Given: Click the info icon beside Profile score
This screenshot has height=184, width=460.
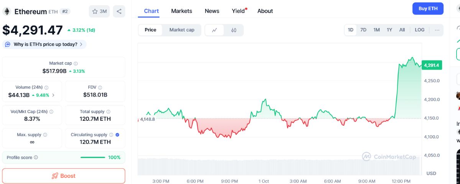Looking at the screenshot, I should click(36, 158).
